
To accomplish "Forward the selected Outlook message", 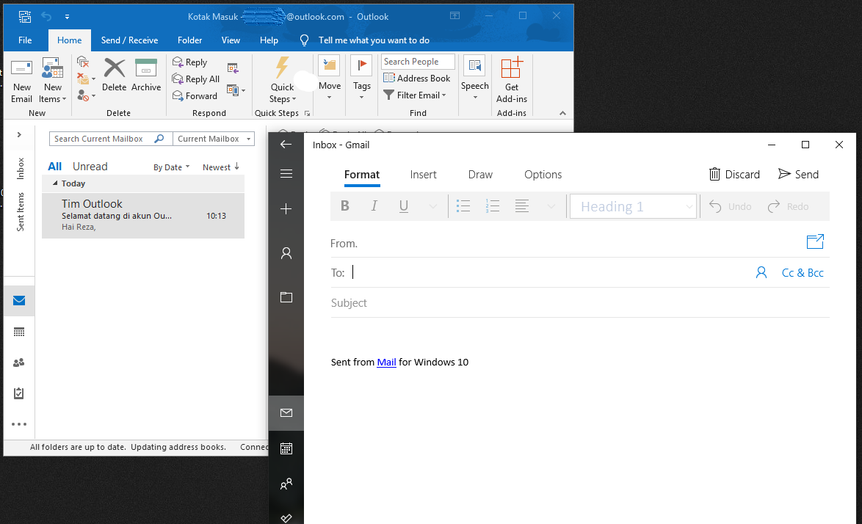I will click(195, 95).
